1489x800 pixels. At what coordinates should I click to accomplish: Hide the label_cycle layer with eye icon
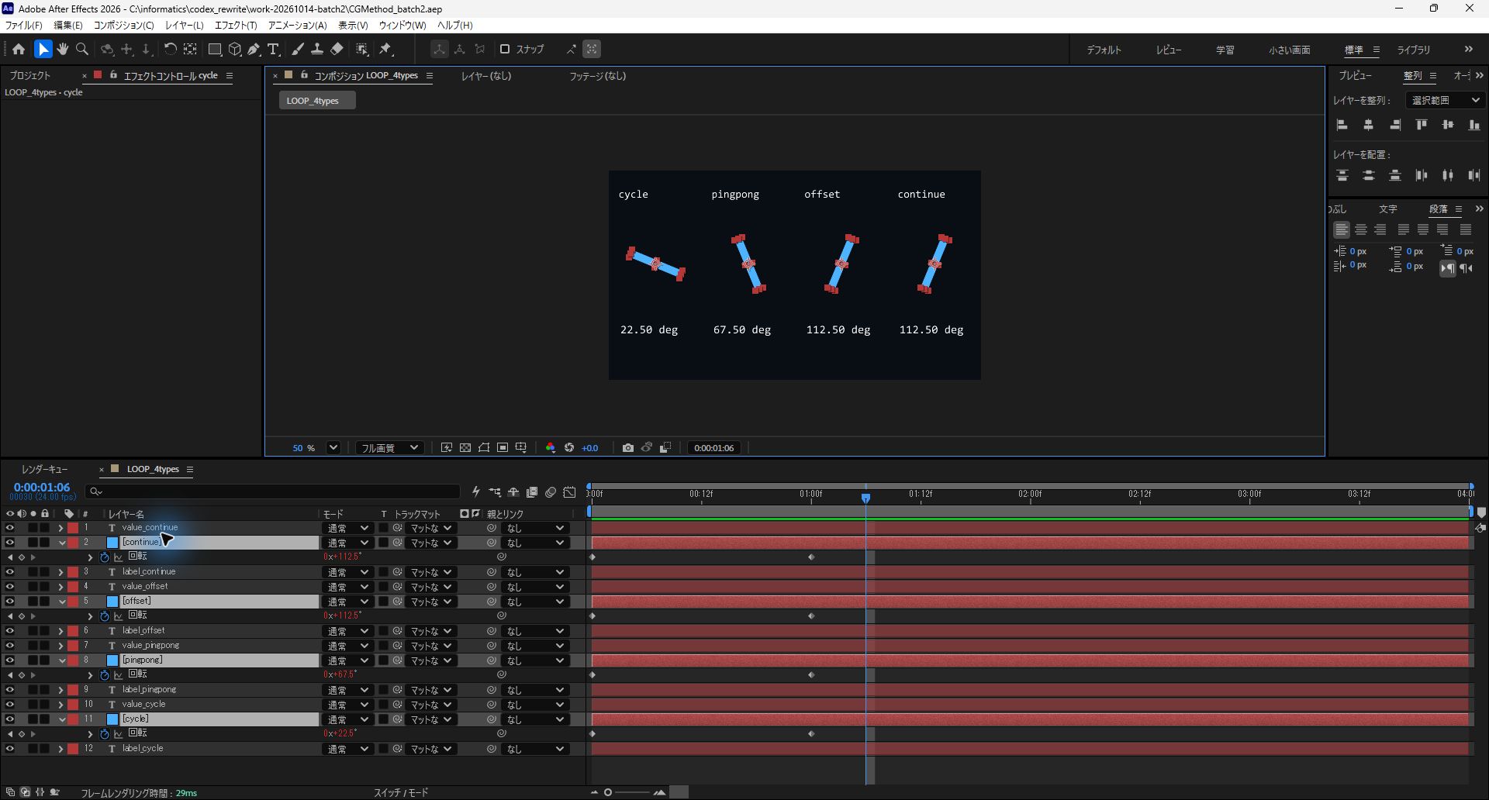pyautogui.click(x=9, y=749)
